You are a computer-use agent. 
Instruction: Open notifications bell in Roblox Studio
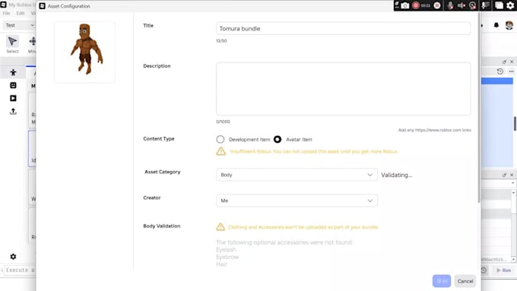coord(496,25)
